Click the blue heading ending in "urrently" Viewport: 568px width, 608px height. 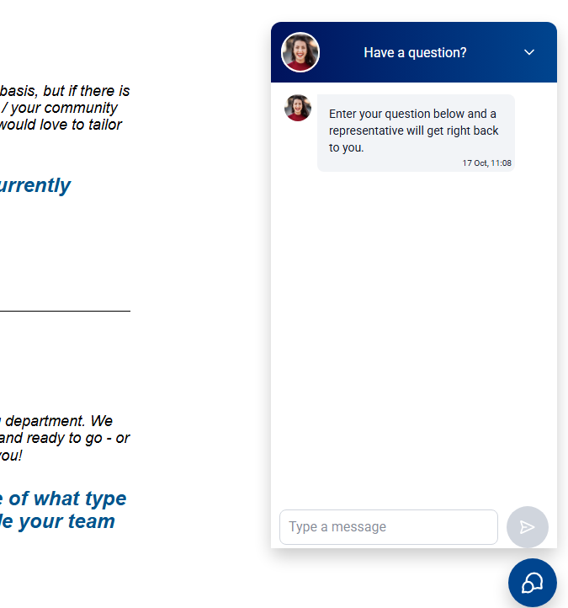[x=35, y=185]
